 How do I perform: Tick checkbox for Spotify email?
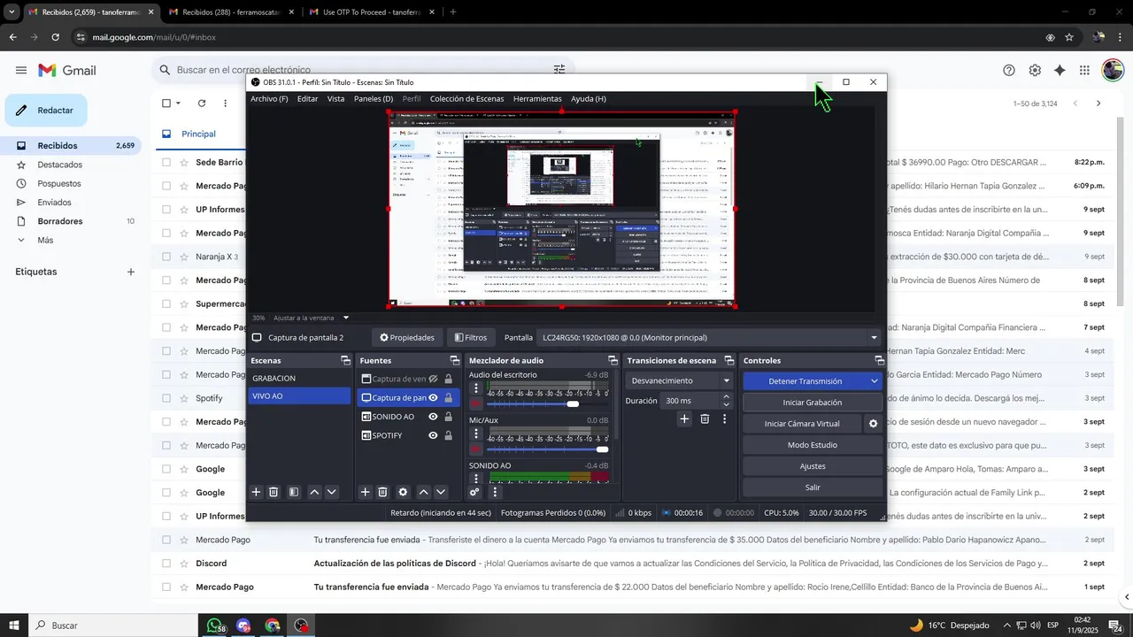point(166,398)
